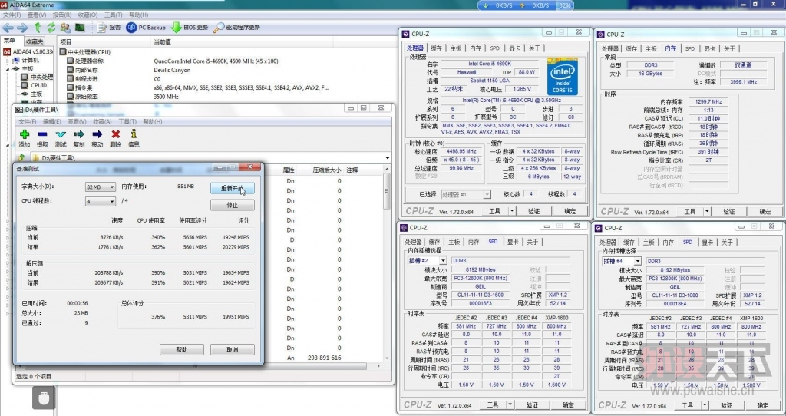Click the 7-Zip 信息 (info) icon
The image size is (786, 416).
pyautogui.click(x=134, y=134)
